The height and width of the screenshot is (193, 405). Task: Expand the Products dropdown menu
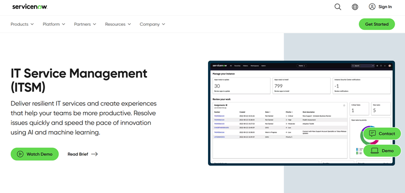[x=22, y=24]
